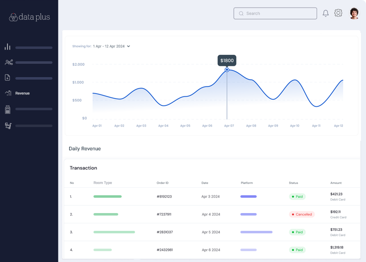Click the $2.000 y-axis label
Viewport: 366px width, 262px height.
pyautogui.click(x=79, y=64)
